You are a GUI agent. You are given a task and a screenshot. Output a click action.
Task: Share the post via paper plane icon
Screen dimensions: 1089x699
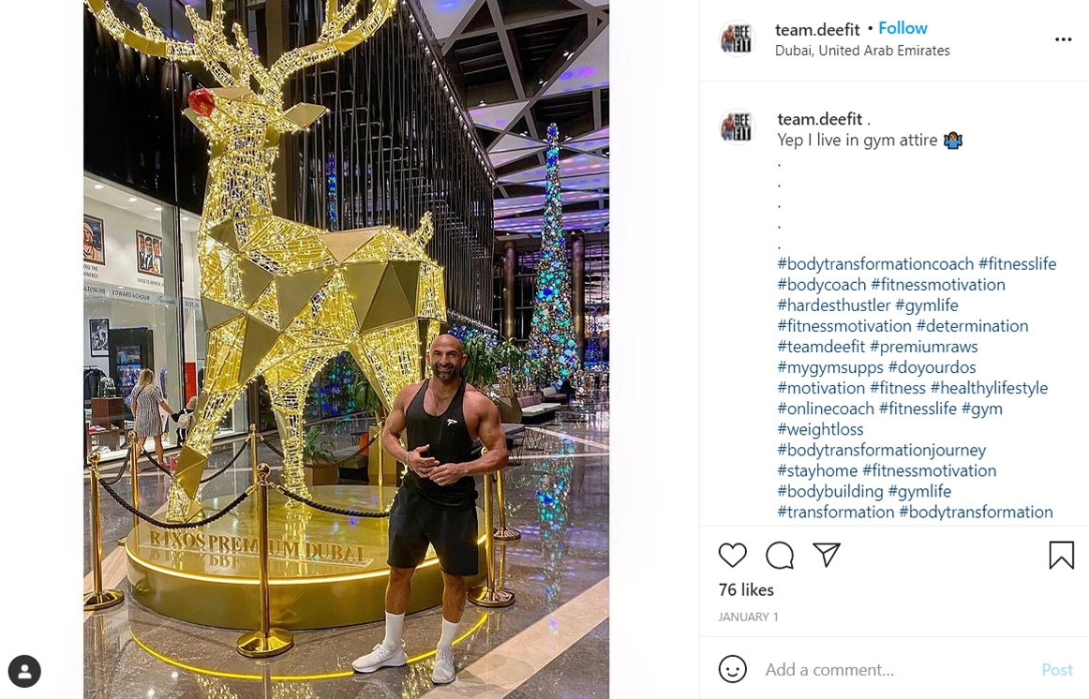(x=827, y=555)
